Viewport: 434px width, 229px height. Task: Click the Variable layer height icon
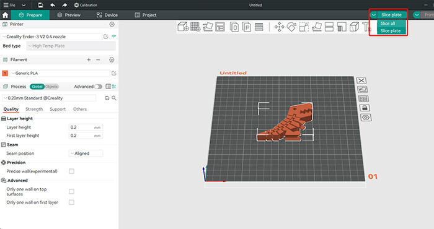[x=259, y=27]
